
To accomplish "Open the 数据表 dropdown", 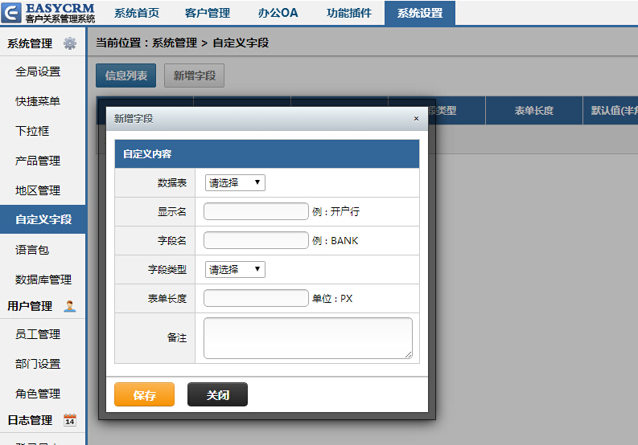I will tap(235, 183).
